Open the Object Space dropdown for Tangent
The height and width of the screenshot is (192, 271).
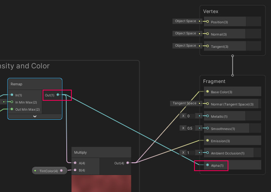coord(185,46)
